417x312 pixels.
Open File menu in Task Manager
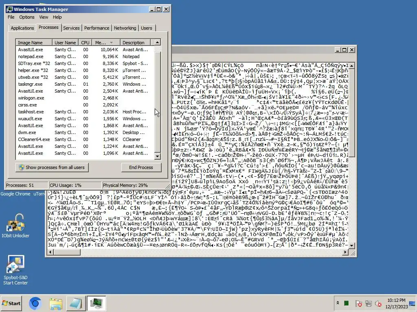11,17
